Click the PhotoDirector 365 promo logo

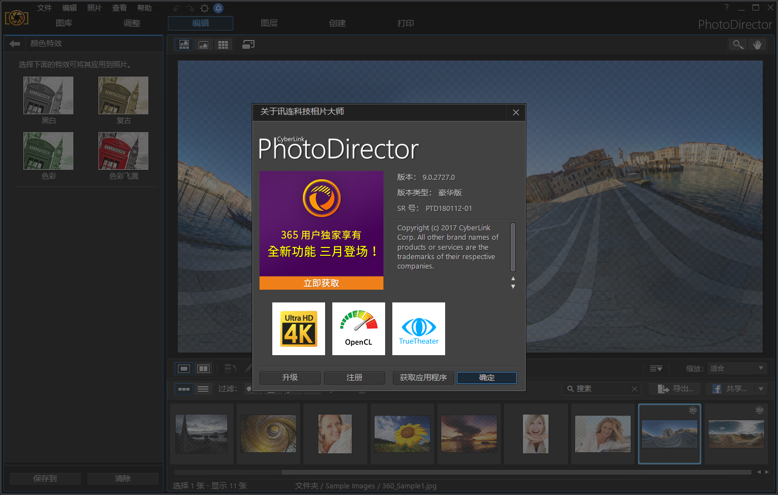(x=322, y=198)
